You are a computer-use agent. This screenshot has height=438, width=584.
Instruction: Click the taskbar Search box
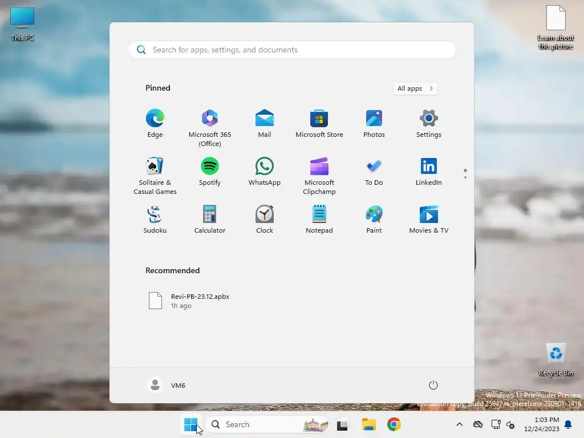click(267, 424)
